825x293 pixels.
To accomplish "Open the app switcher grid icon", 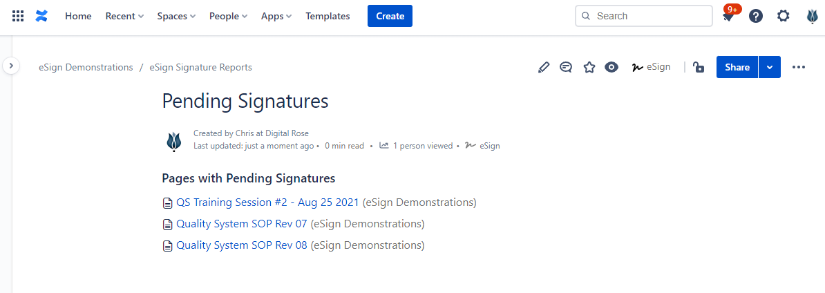I will (x=18, y=16).
